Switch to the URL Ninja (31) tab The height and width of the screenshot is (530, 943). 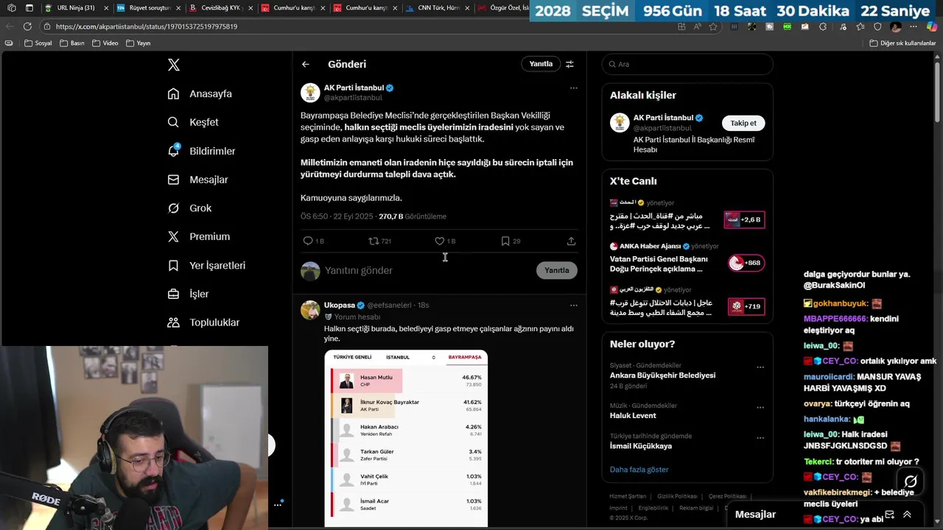click(x=75, y=8)
